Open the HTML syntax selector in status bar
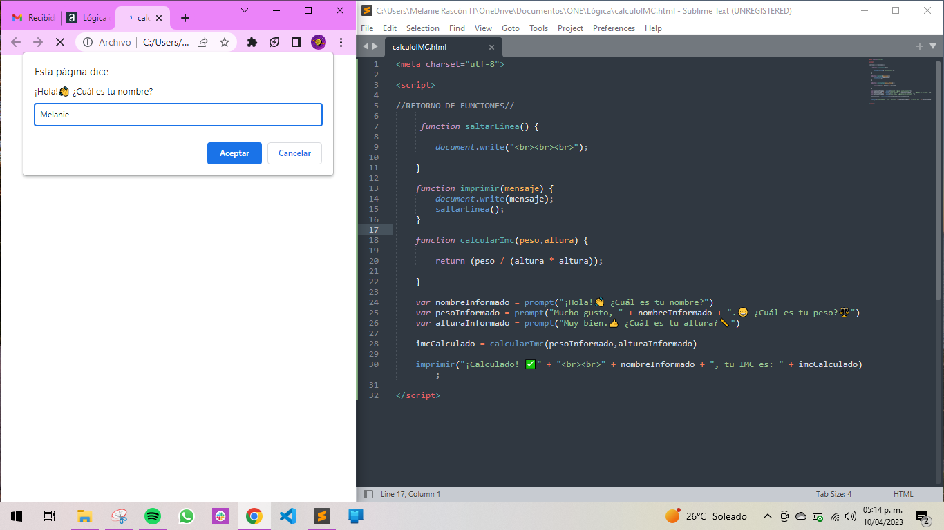 [903, 494]
